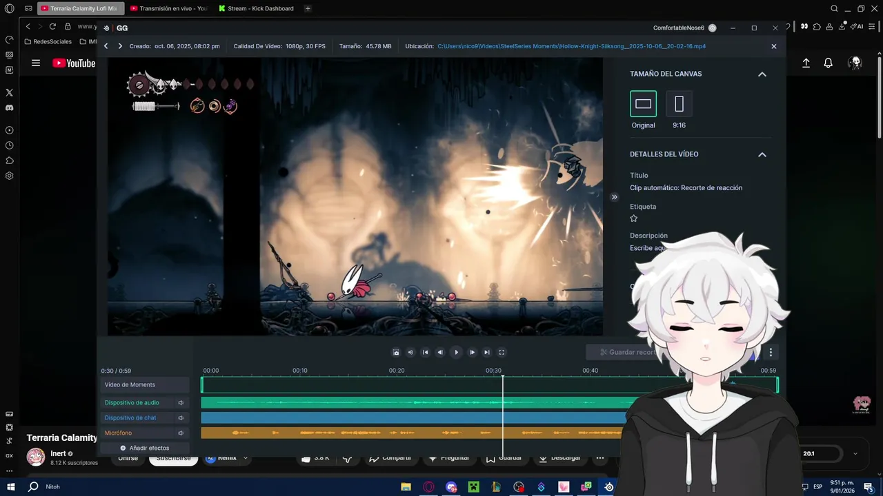Switch to Stream - Kick Dashboard tab
The width and height of the screenshot is (883, 496).
[256, 9]
